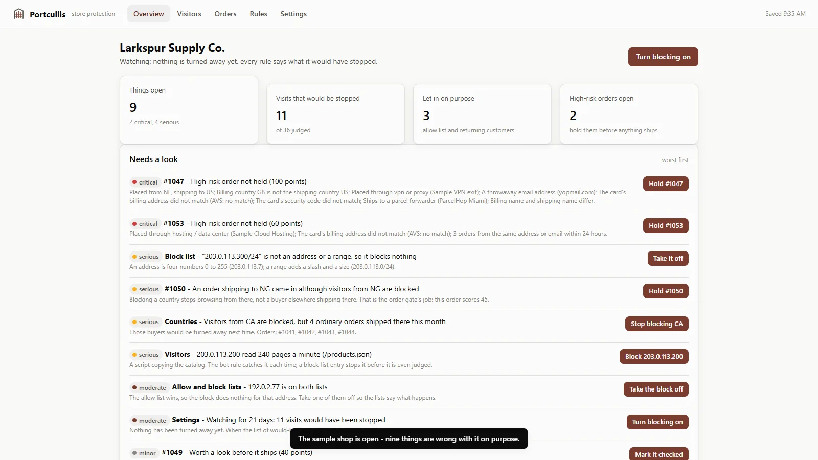Click Take it off for the bad block-list entry
The width and height of the screenshot is (818, 460).
(668, 258)
